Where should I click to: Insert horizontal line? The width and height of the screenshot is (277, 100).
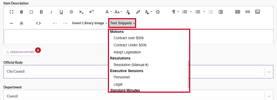pos(12,23)
